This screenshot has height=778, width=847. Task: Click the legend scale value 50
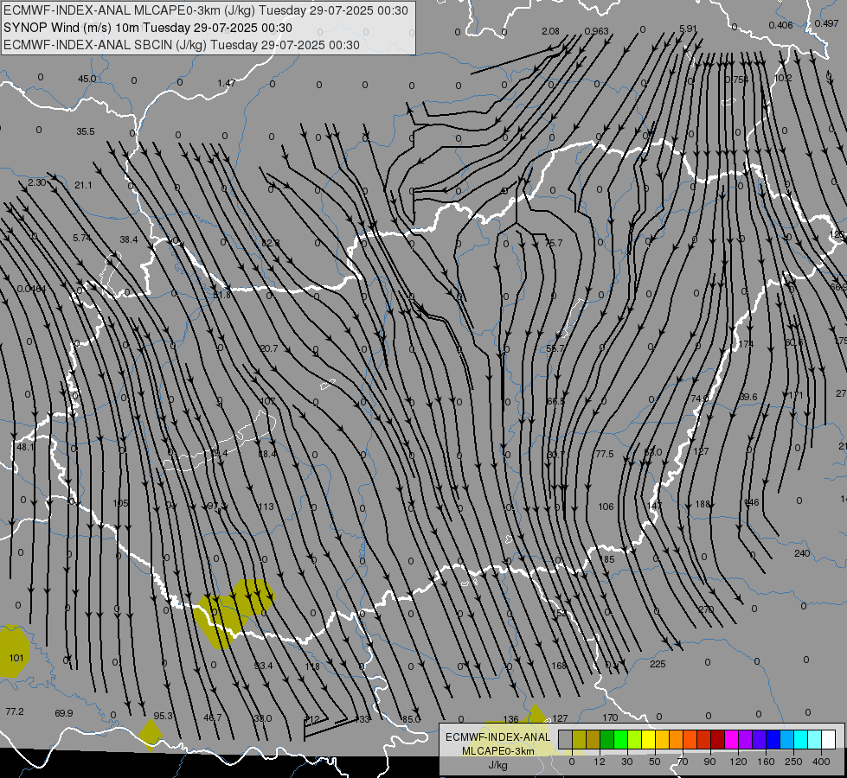pos(654,762)
